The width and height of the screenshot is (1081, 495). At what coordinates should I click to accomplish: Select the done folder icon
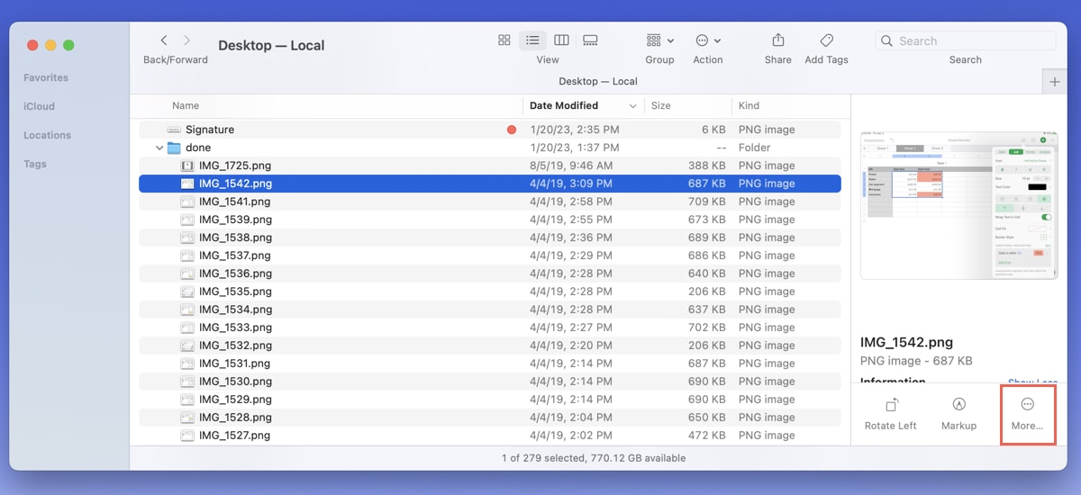pyautogui.click(x=174, y=148)
